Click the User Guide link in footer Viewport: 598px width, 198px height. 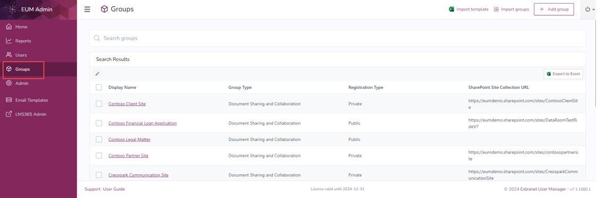[x=114, y=189]
